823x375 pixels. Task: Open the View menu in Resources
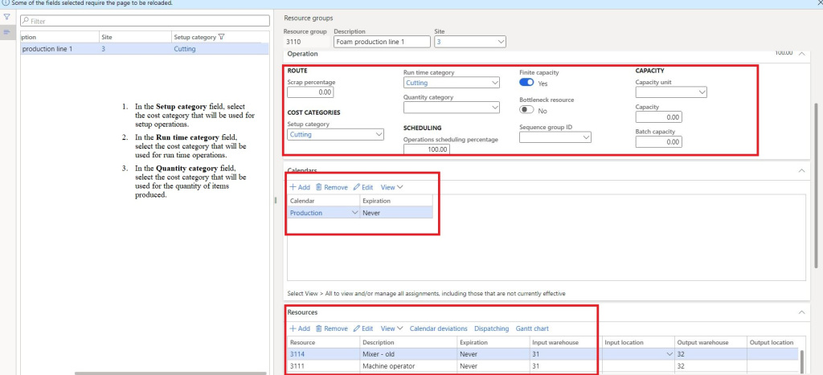[391, 328]
